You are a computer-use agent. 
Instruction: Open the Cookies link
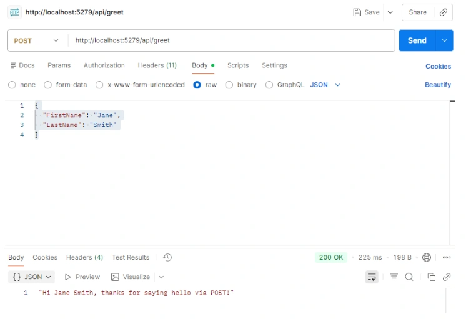438,67
